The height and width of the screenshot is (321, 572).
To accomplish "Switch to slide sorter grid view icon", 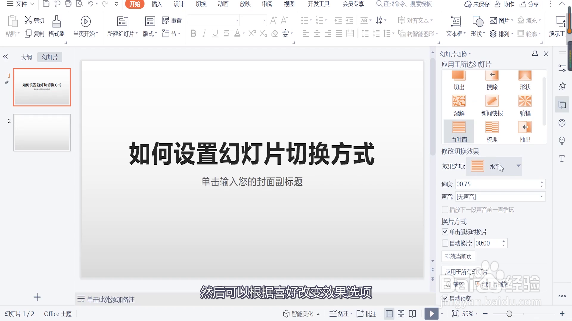I will 401,314.
